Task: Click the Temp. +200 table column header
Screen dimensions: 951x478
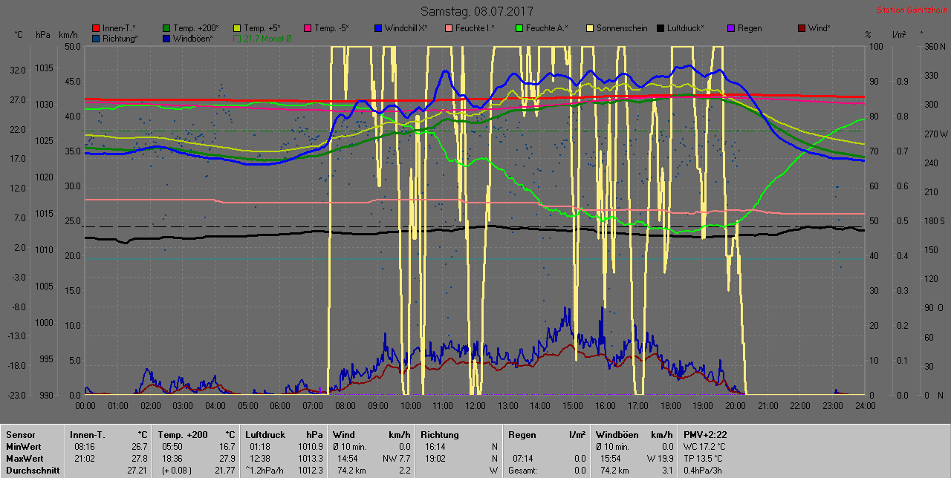Action: pyautogui.click(x=182, y=435)
